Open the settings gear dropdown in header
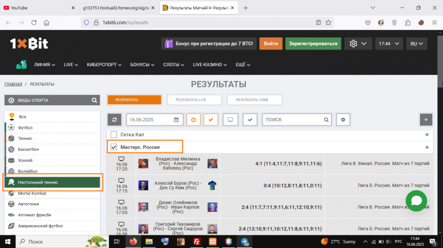 [x=358, y=44]
